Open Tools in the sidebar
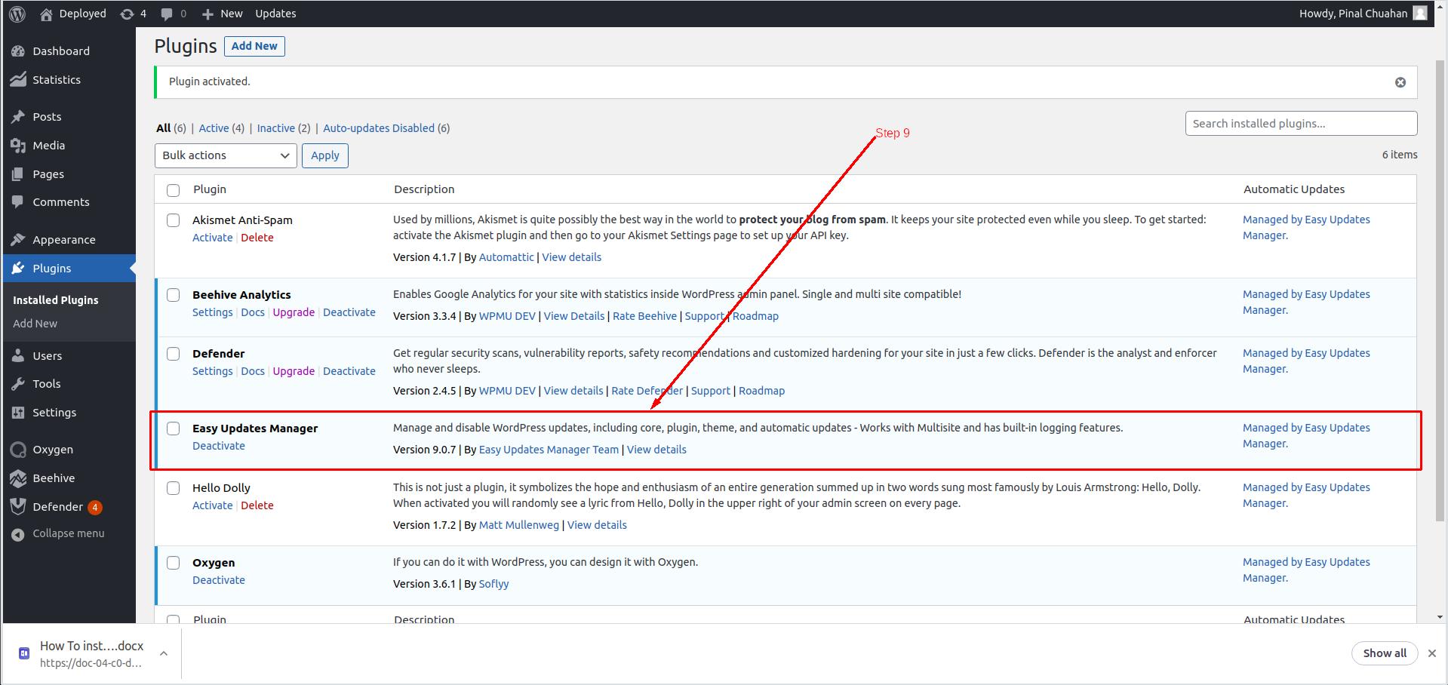Image resolution: width=1448 pixels, height=685 pixels. tap(47, 383)
